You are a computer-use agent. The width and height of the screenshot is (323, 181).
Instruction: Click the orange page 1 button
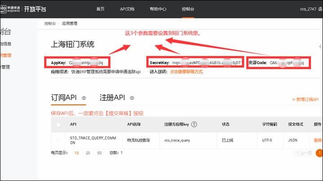[319, 153]
